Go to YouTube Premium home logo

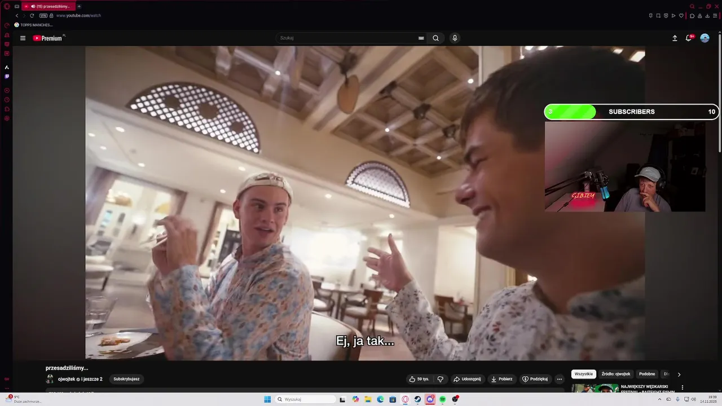click(47, 38)
